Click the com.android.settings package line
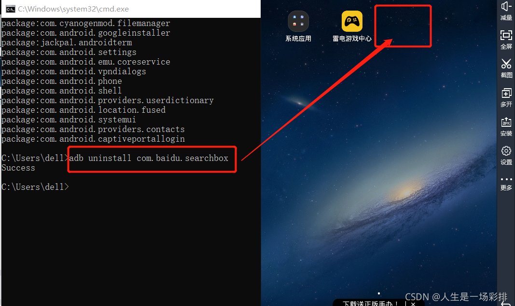 pos(69,52)
